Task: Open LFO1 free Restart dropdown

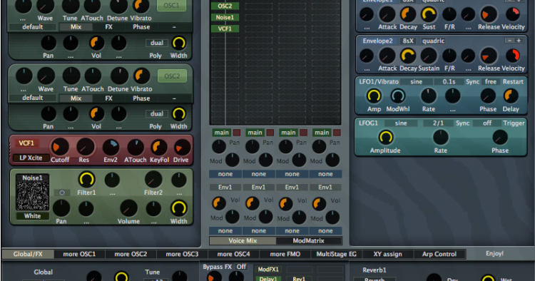Action: click(x=491, y=82)
